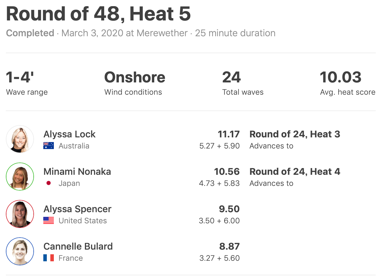Click the Japan flag icon
Image resolution: width=381 pixels, height=280 pixels.
click(x=49, y=183)
